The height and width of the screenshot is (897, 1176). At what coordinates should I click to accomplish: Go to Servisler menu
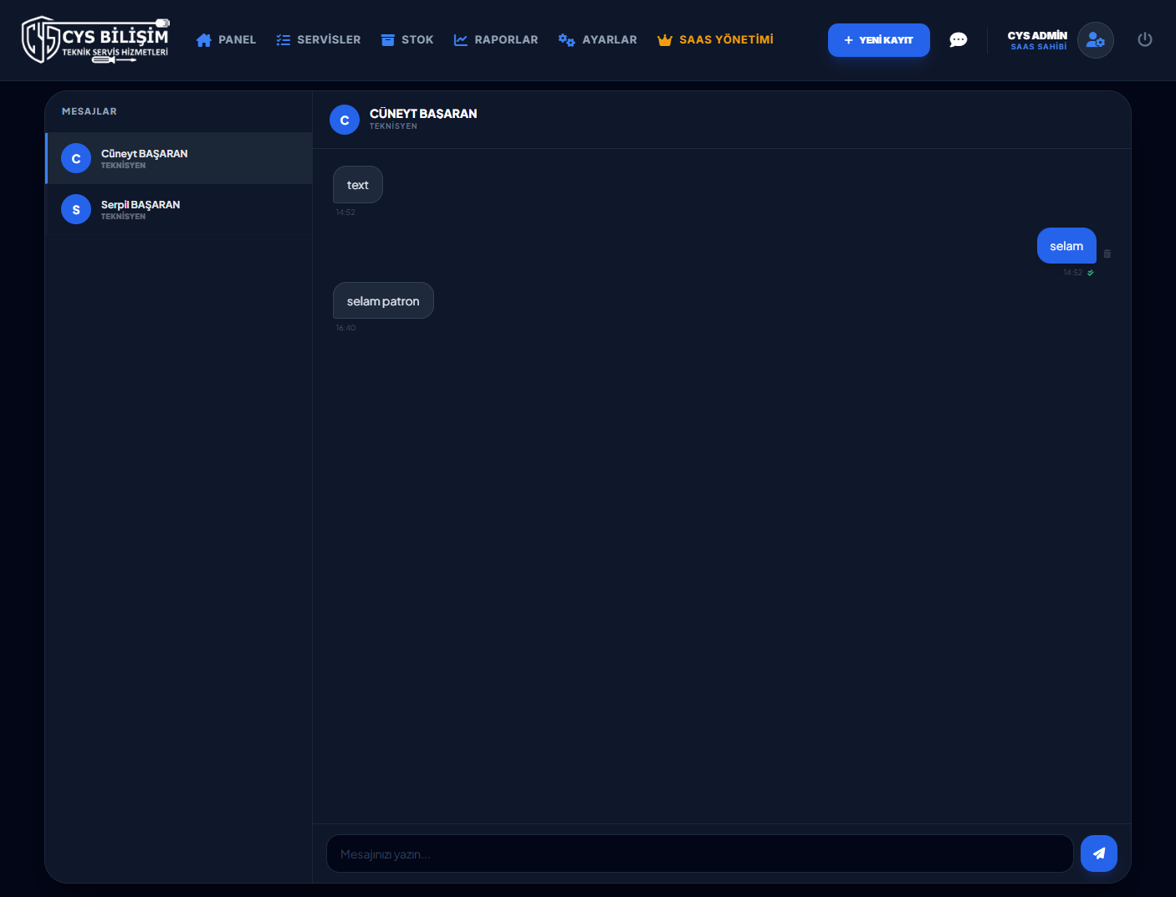tap(319, 40)
